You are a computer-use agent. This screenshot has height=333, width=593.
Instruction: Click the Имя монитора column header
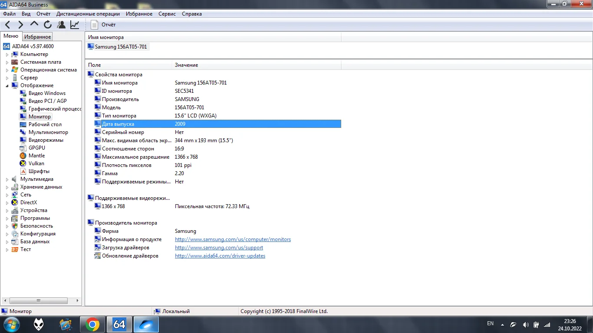pos(213,37)
